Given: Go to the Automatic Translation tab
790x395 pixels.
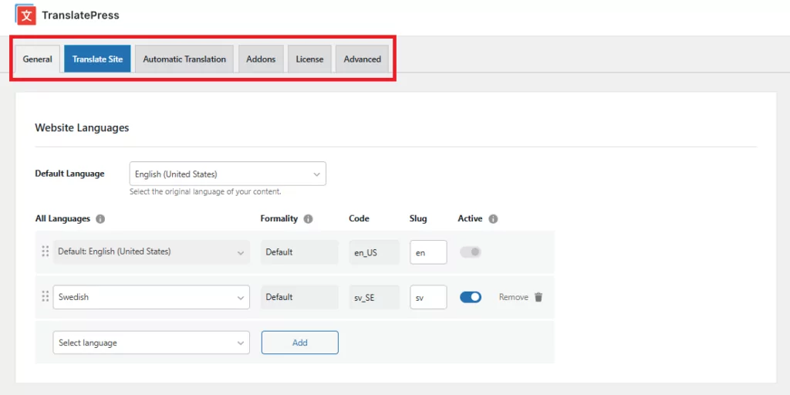Looking at the screenshot, I should pos(184,59).
